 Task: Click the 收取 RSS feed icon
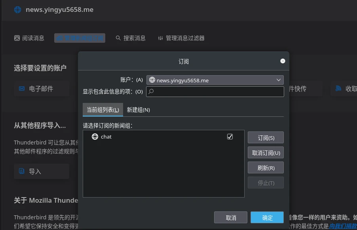pyautogui.click(x=338, y=89)
